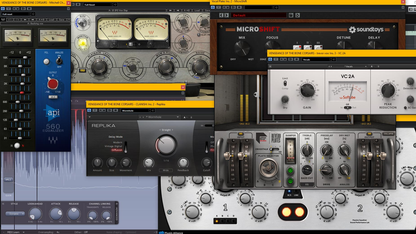The width and height of the screenshot is (416, 234).
Task: Toggle the IN button on API 560
Action: point(17,145)
